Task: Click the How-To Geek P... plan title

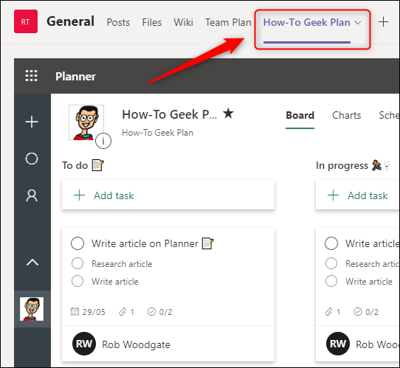Action: 170,114
